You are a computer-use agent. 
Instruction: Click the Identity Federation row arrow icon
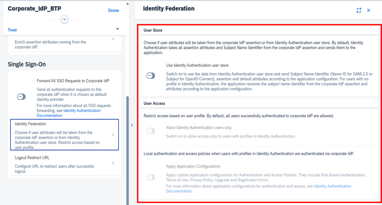point(113,134)
